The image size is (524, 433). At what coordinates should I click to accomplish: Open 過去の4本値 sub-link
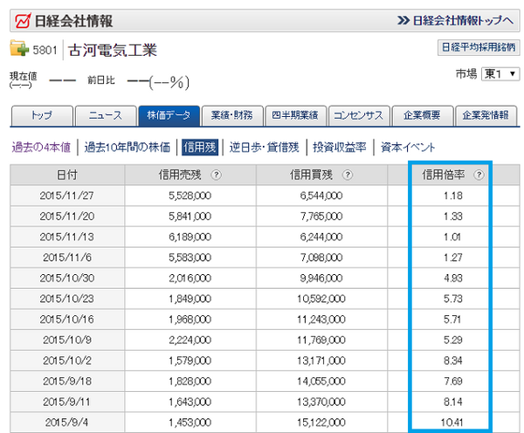[x=41, y=148]
